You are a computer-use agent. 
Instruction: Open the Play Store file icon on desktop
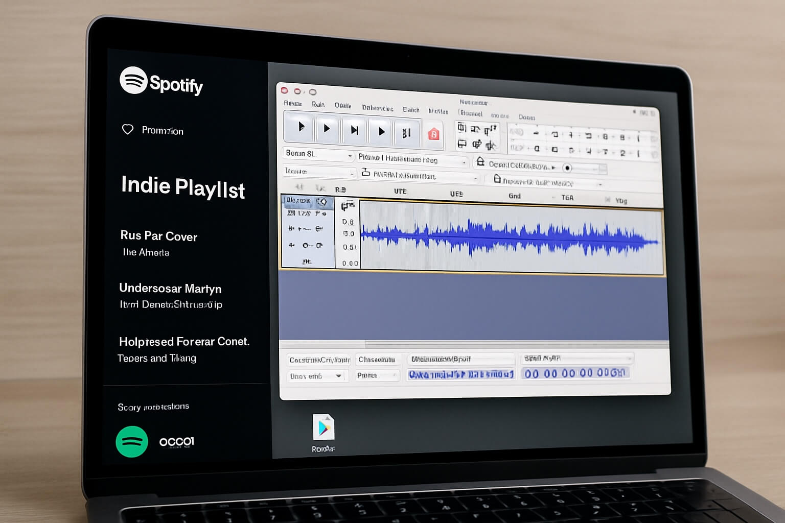click(324, 427)
